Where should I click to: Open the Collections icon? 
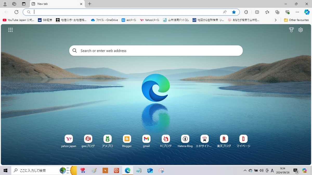point(277,12)
